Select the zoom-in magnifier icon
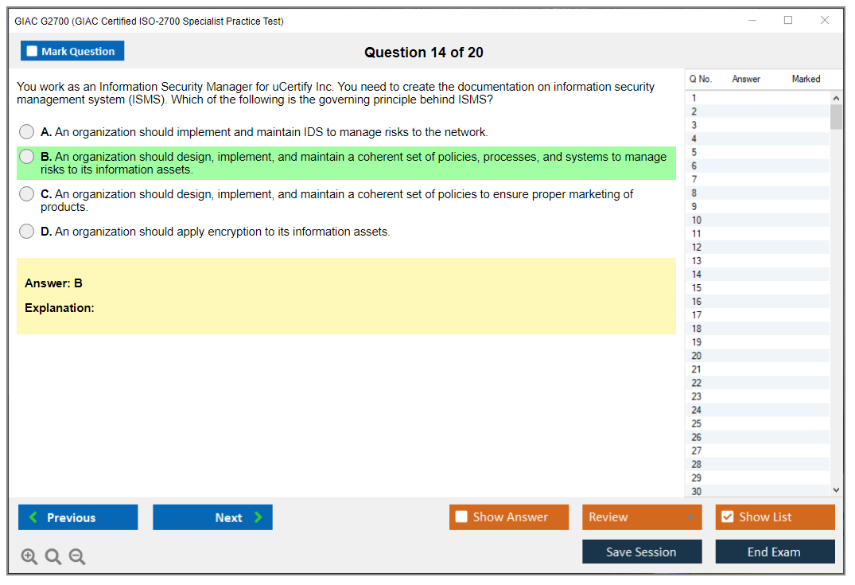This screenshot has width=855, height=585. point(29,556)
